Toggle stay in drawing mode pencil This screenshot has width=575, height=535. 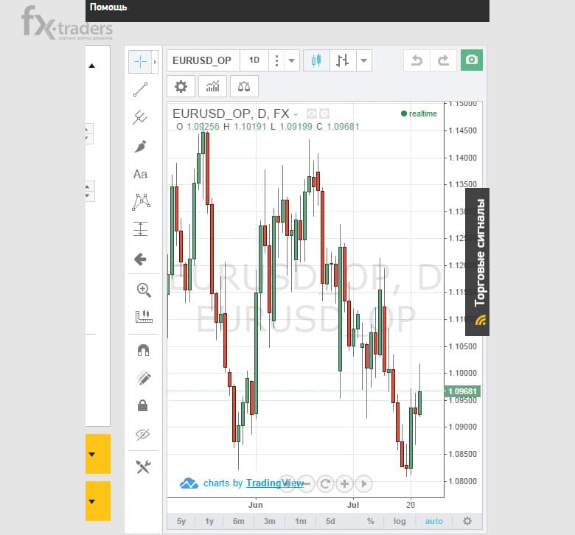pyautogui.click(x=144, y=378)
